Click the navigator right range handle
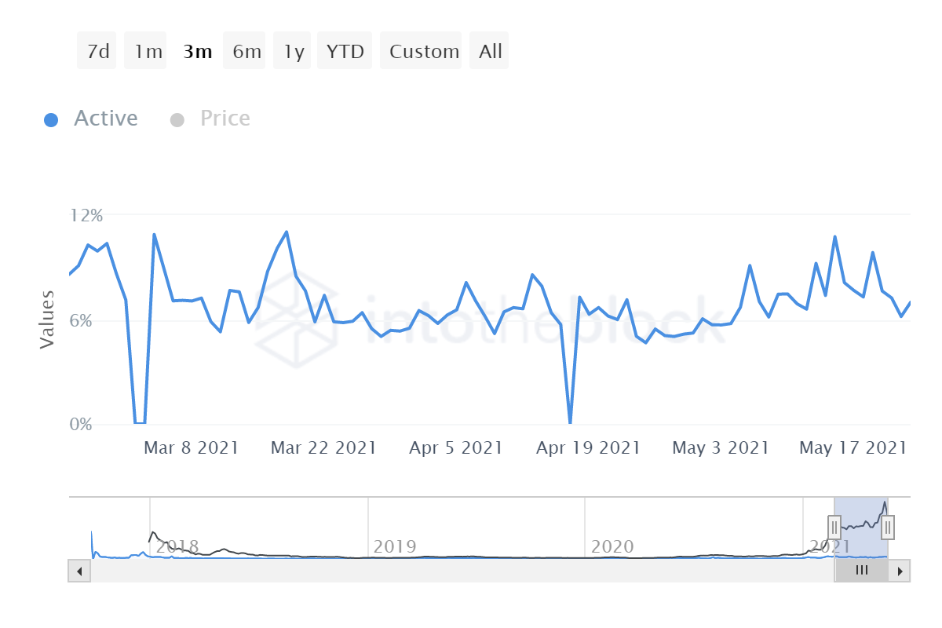The height and width of the screenshot is (628, 942). point(887,527)
